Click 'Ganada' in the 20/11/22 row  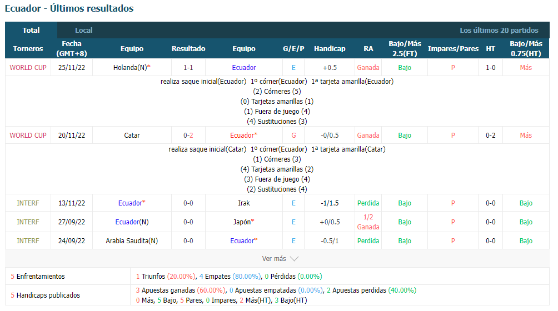(x=368, y=136)
